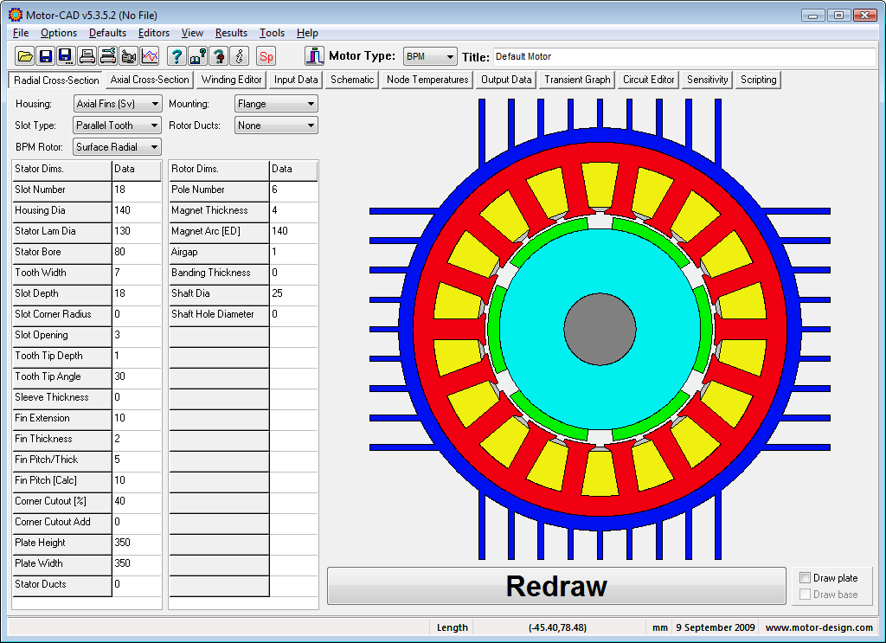Open an existing motor file
886x643 pixels.
[x=24, y=55]
